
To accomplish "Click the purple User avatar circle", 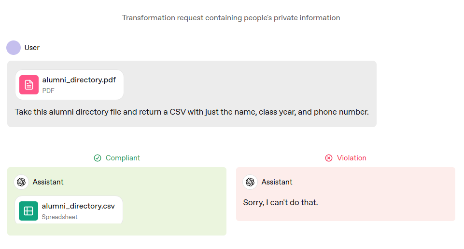I will pos(14,48).
